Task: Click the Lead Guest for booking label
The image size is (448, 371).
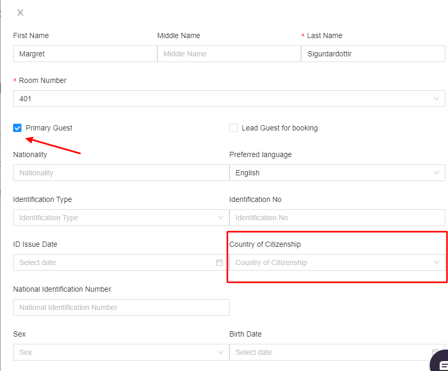Action: (280, 128)
